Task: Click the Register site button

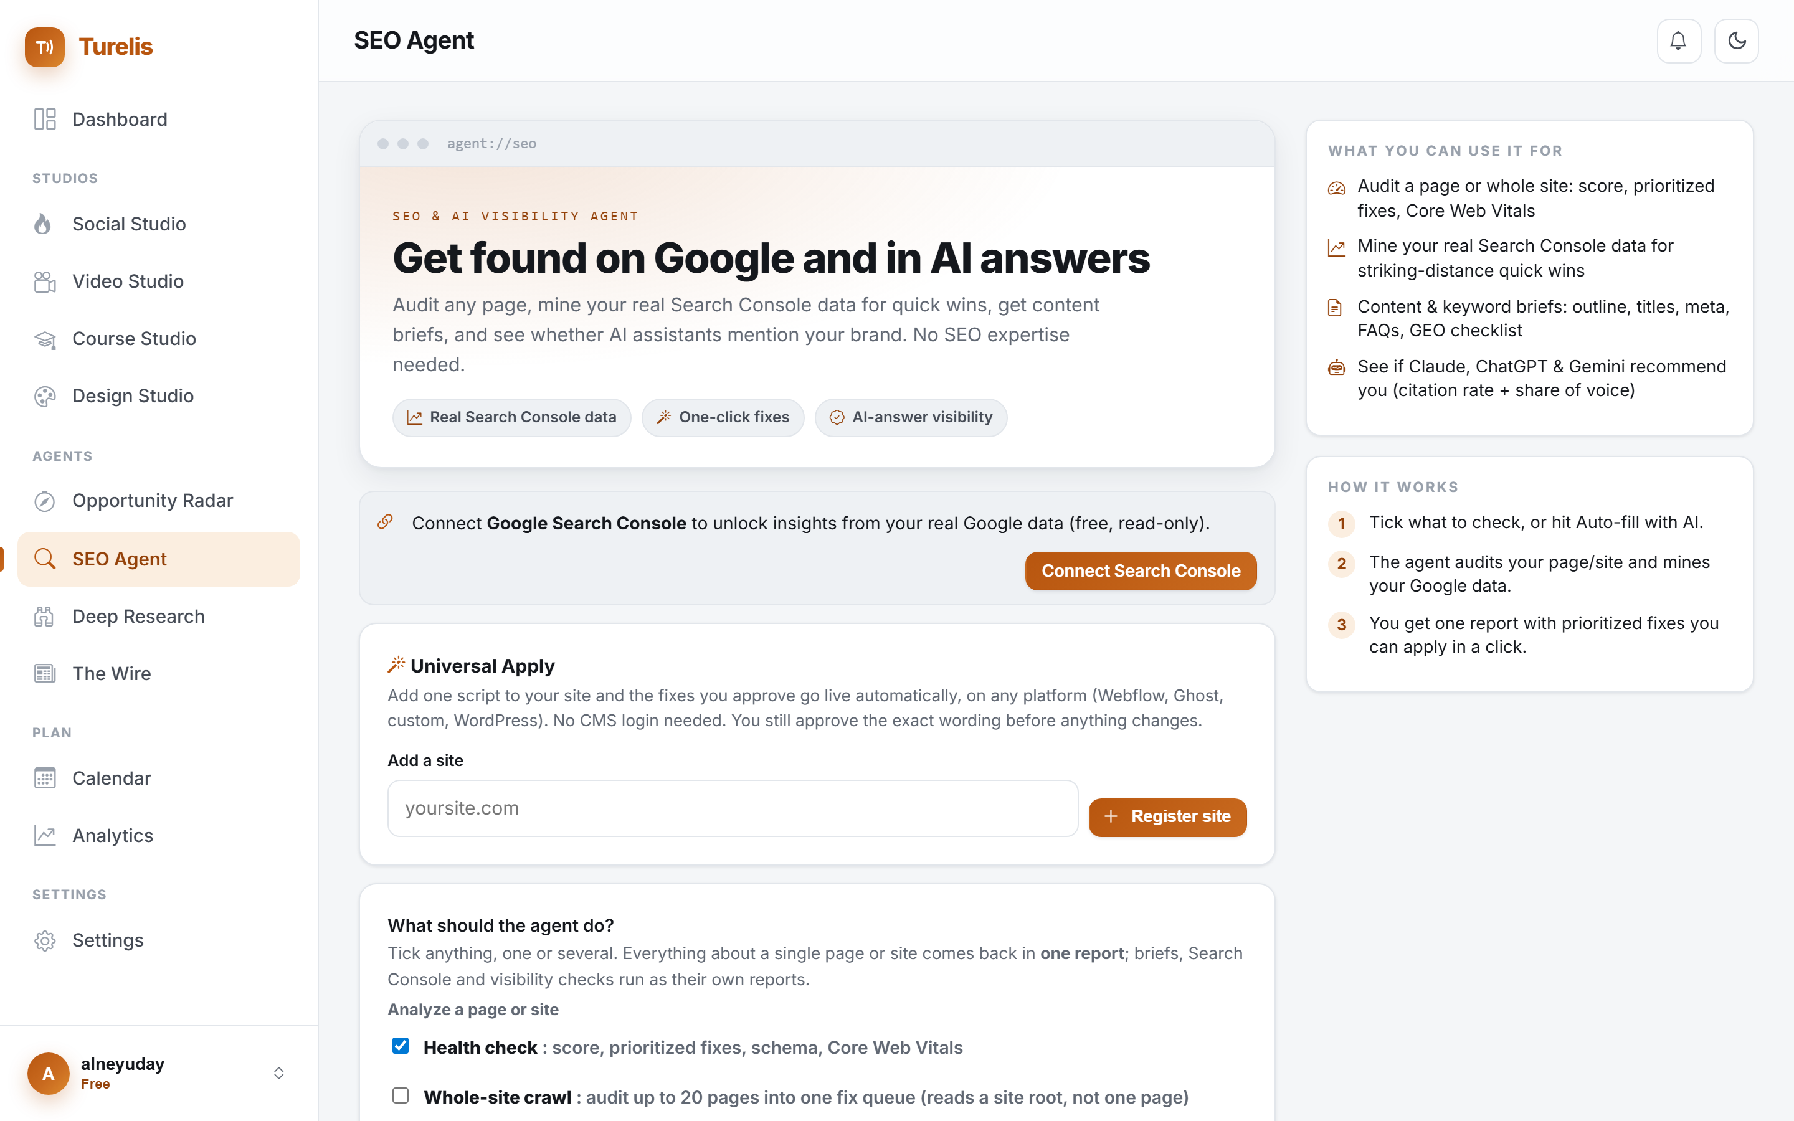Action: pyautogui.click(x=1167, y=817)
